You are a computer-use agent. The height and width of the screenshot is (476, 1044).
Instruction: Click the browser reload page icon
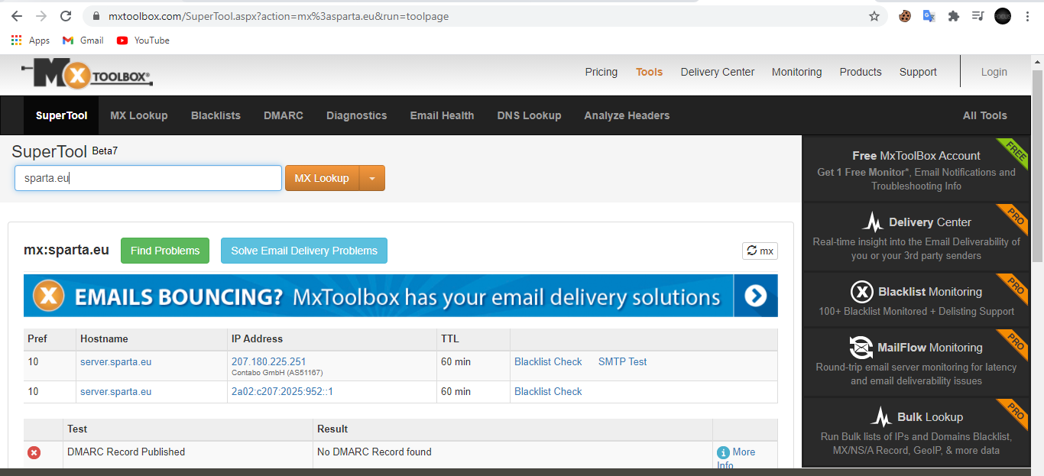point(66,16)
